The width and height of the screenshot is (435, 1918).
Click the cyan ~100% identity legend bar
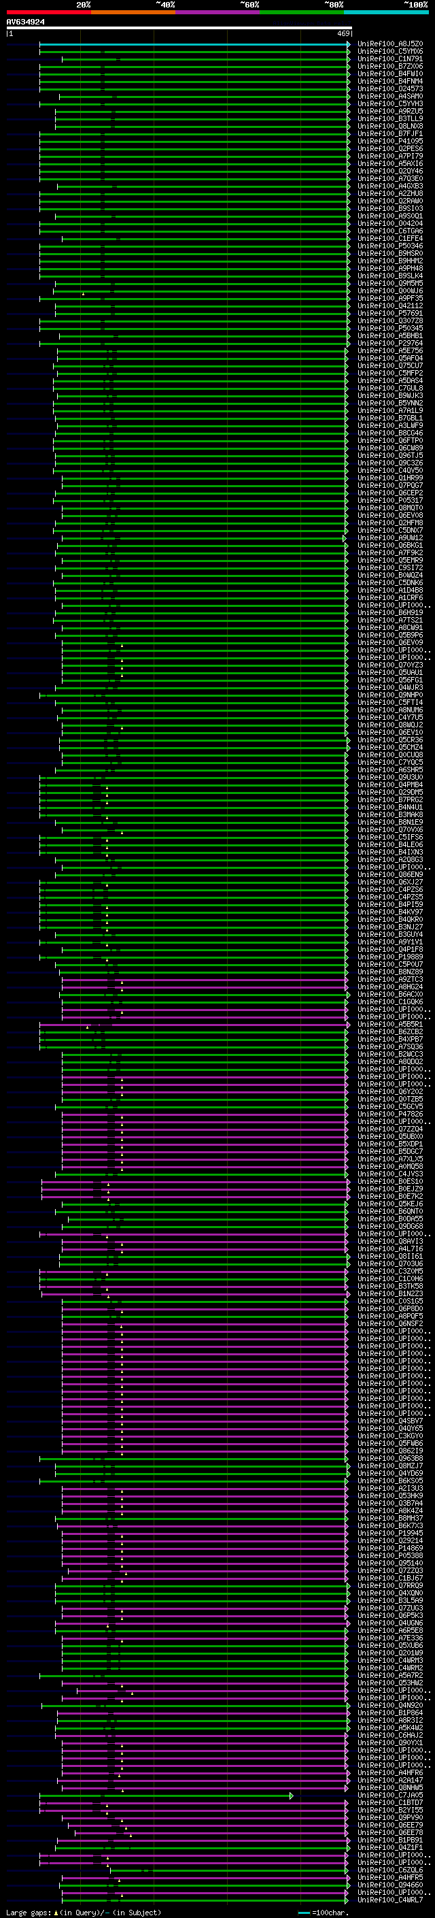387,12
